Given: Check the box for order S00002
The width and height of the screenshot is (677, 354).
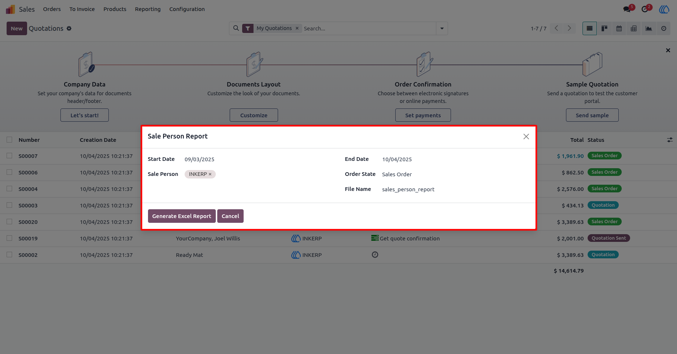Looking at the screenshot, I should (10, 255).
